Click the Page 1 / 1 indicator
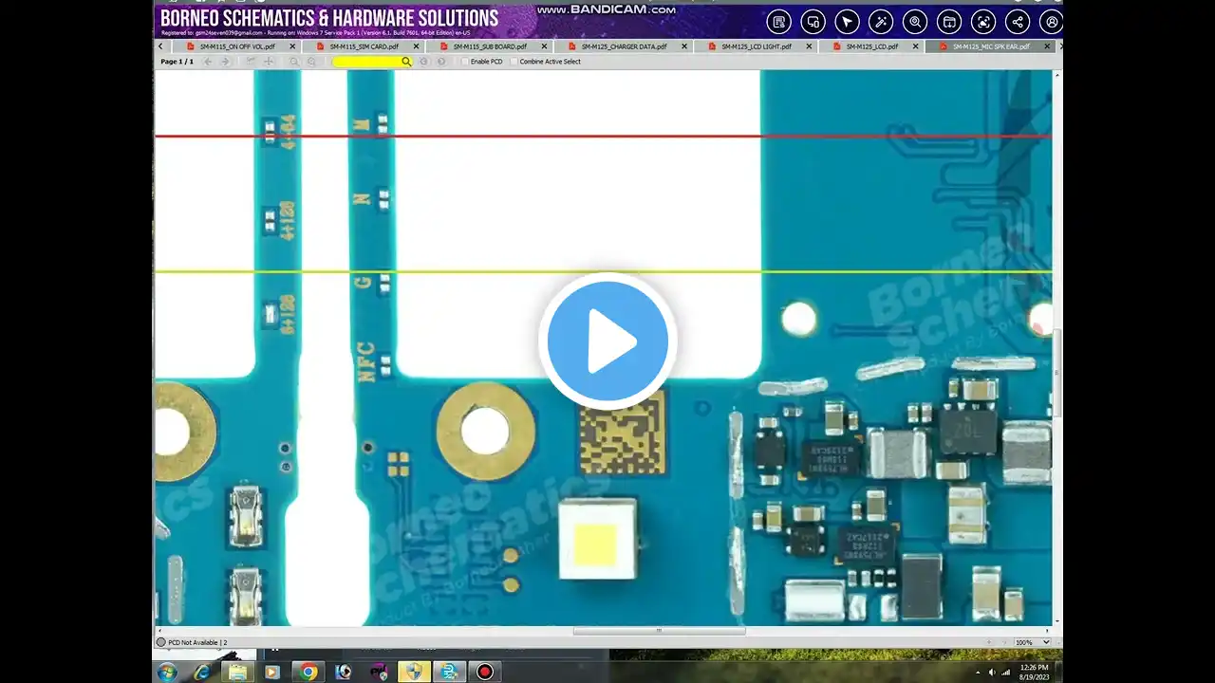This screenshot has height=683, width=1215. coord(178,62)
